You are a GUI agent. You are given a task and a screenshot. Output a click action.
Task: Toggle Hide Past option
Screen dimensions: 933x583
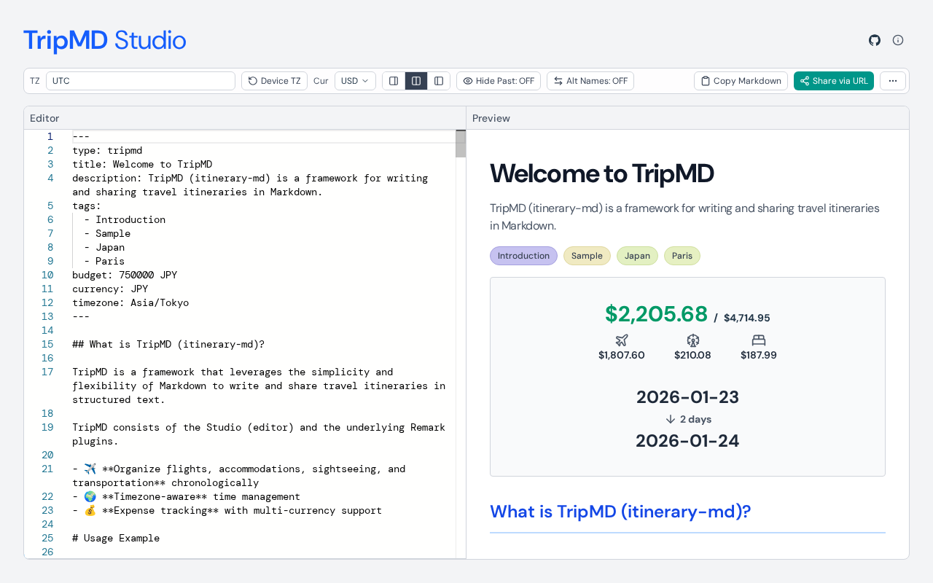[499, 81]
